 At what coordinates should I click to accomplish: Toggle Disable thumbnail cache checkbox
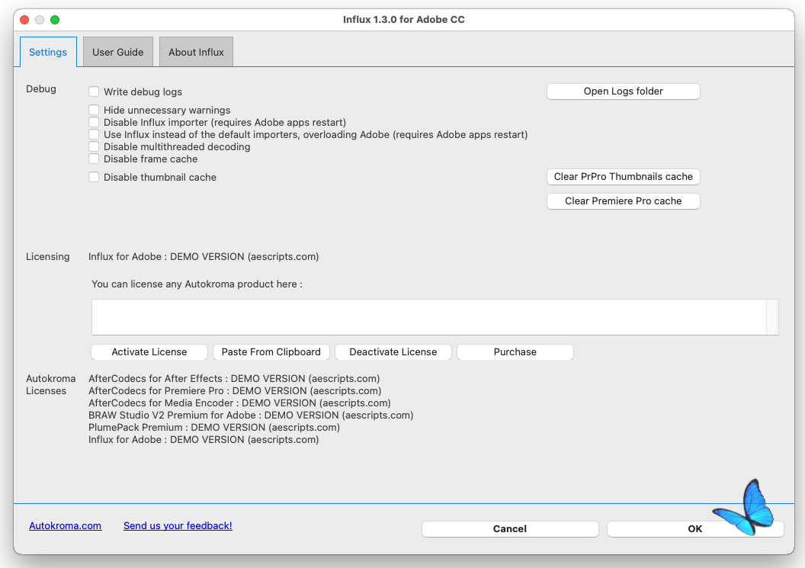point(94,177)
